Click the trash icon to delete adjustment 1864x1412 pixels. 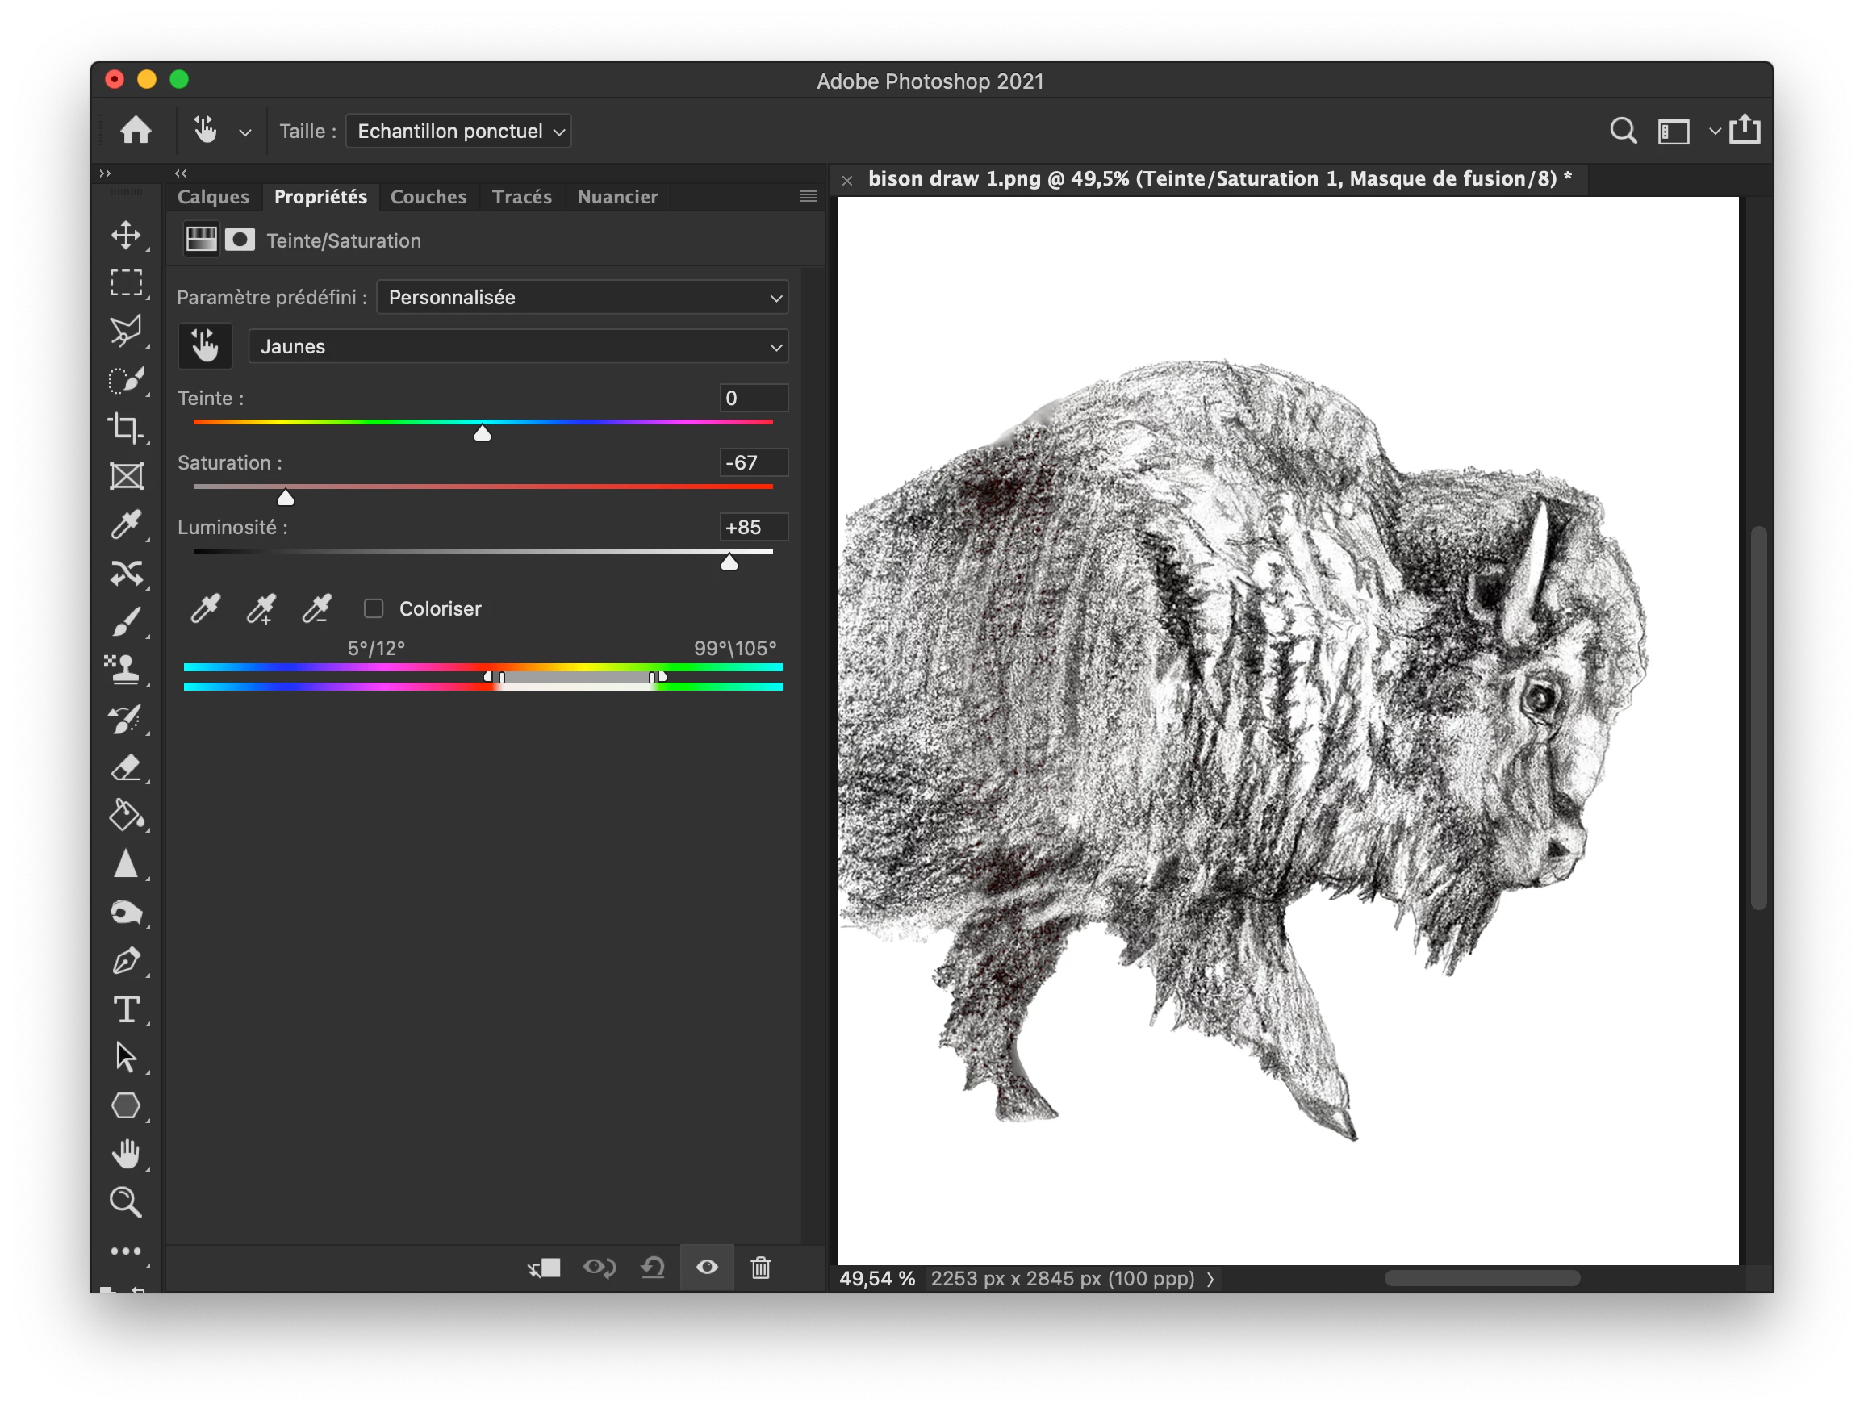[760, 1267]
